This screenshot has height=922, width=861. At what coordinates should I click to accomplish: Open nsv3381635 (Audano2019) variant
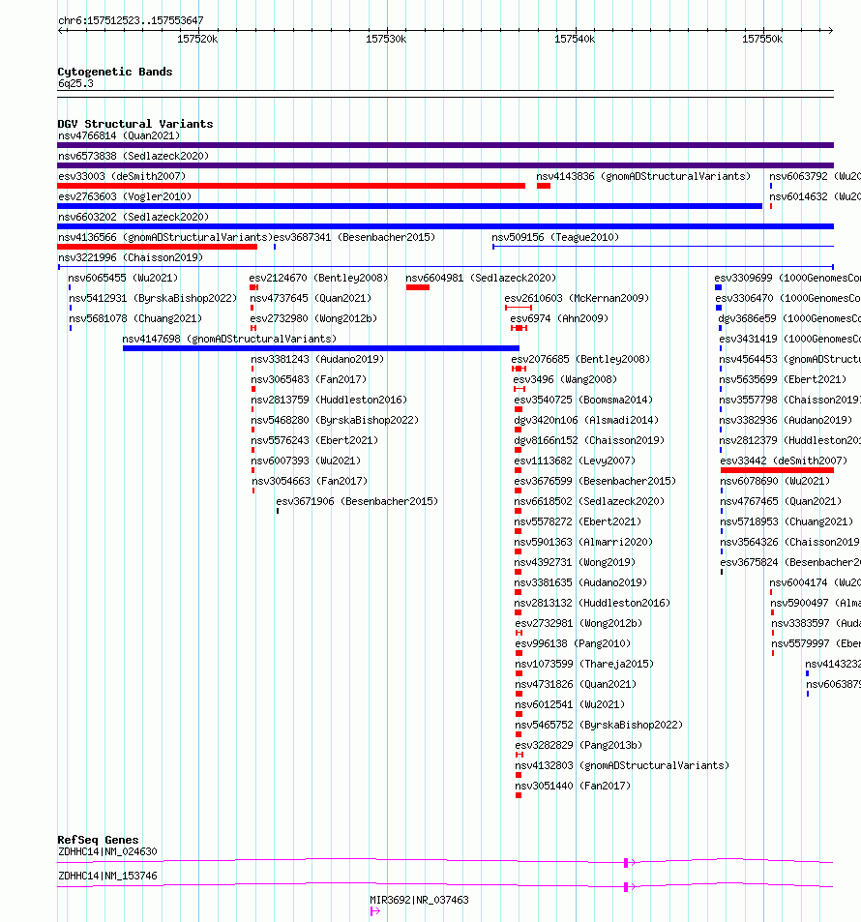580,582
